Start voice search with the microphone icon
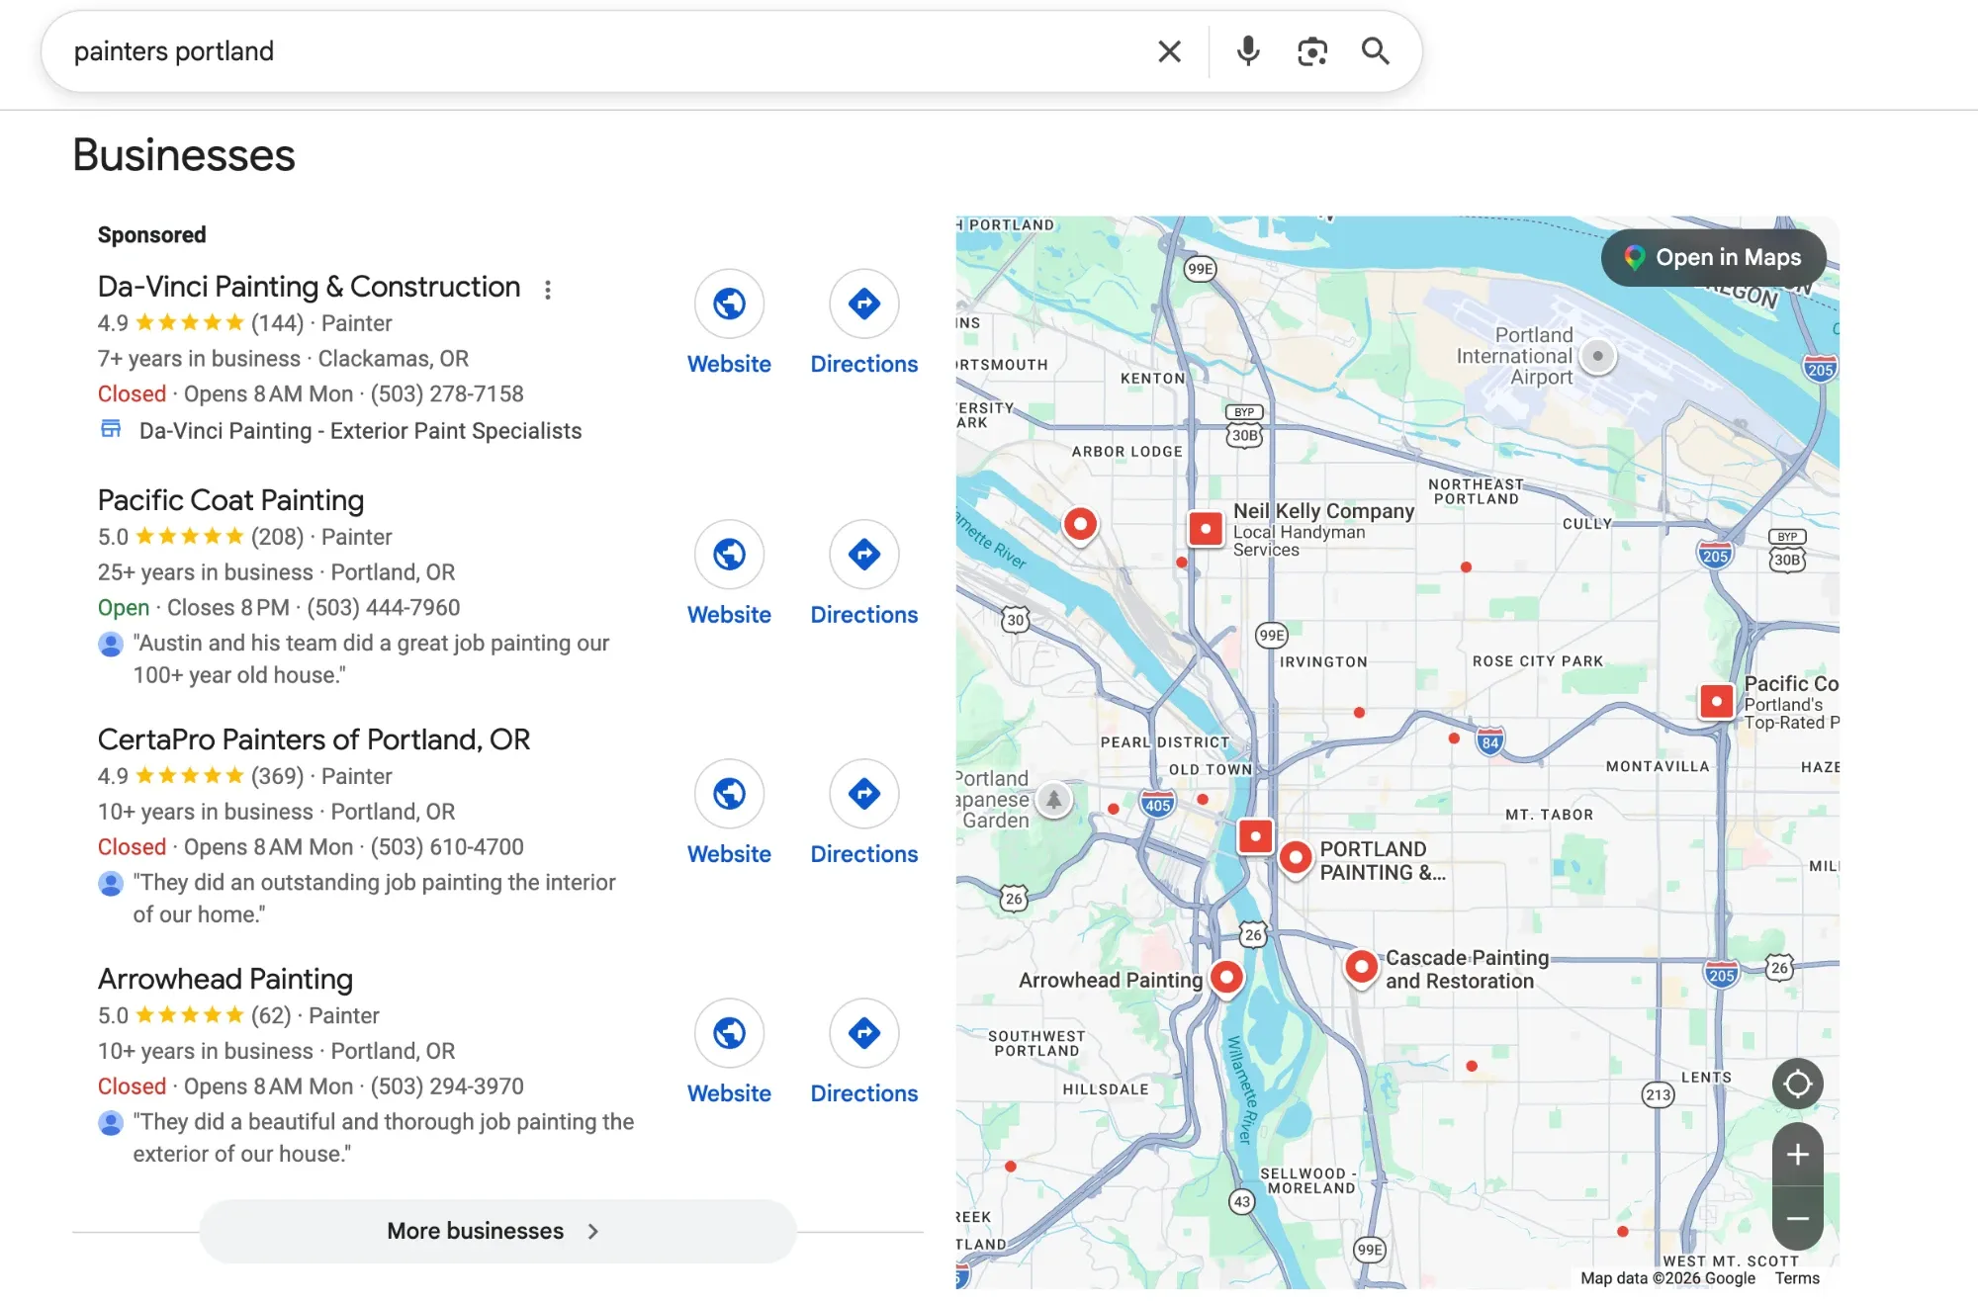 [1248, 51]
